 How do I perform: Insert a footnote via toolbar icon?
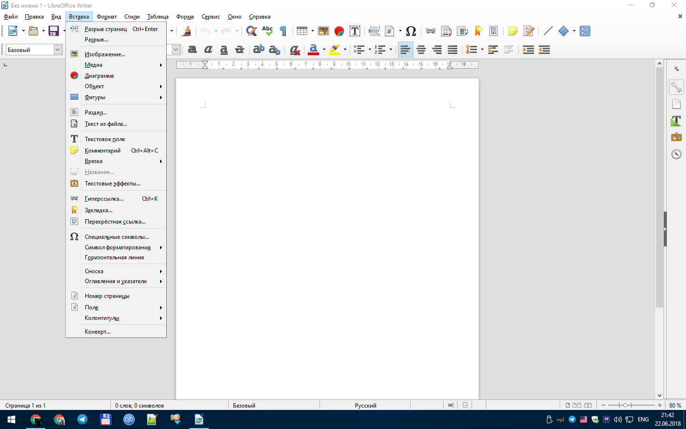click(x=446, y=31)
